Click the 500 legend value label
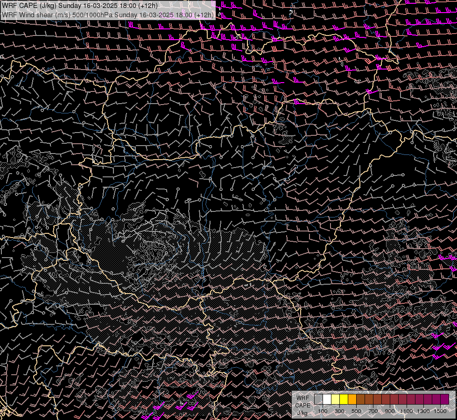457x420 pixels. coord(356,411)
